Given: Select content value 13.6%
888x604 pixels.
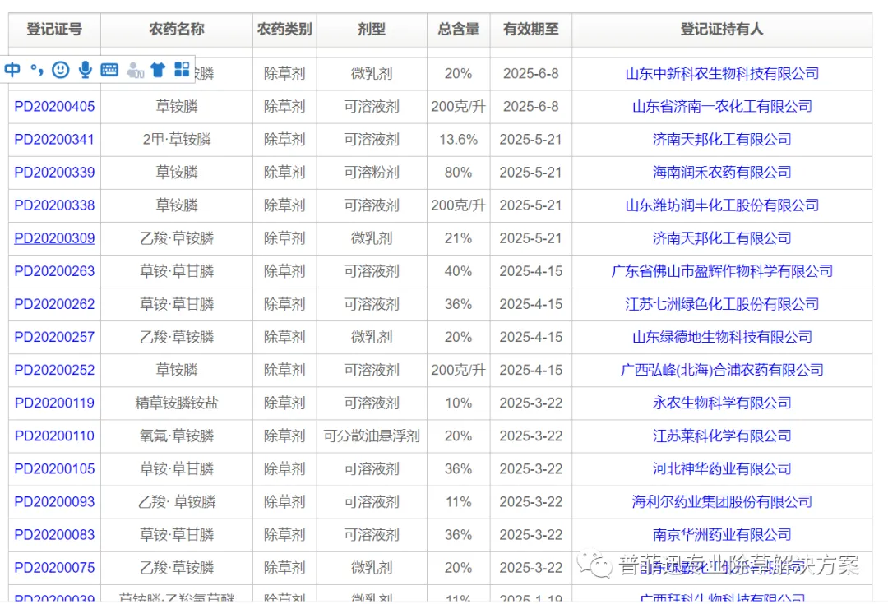Looking at the screenshot, I should click(458, 139).
